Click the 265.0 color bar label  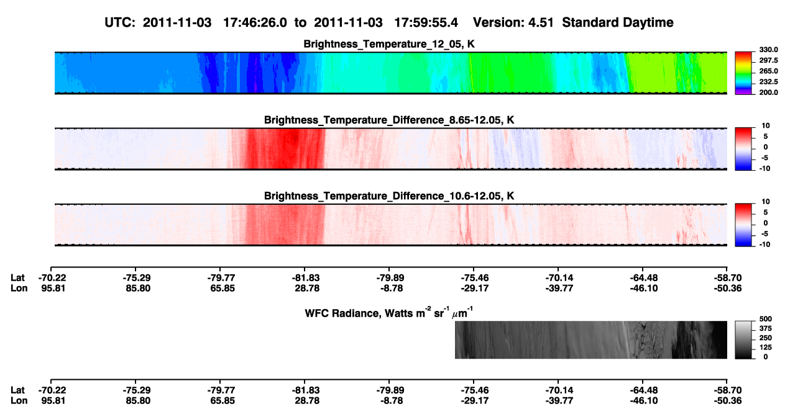point(769,71)
